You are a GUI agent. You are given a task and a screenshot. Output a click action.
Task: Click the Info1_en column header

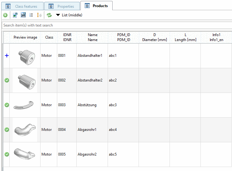point(216,37)
